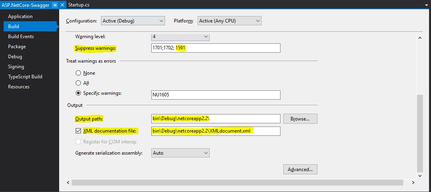Click the Browse... button

pyautogui.click(x=300, y=119)
